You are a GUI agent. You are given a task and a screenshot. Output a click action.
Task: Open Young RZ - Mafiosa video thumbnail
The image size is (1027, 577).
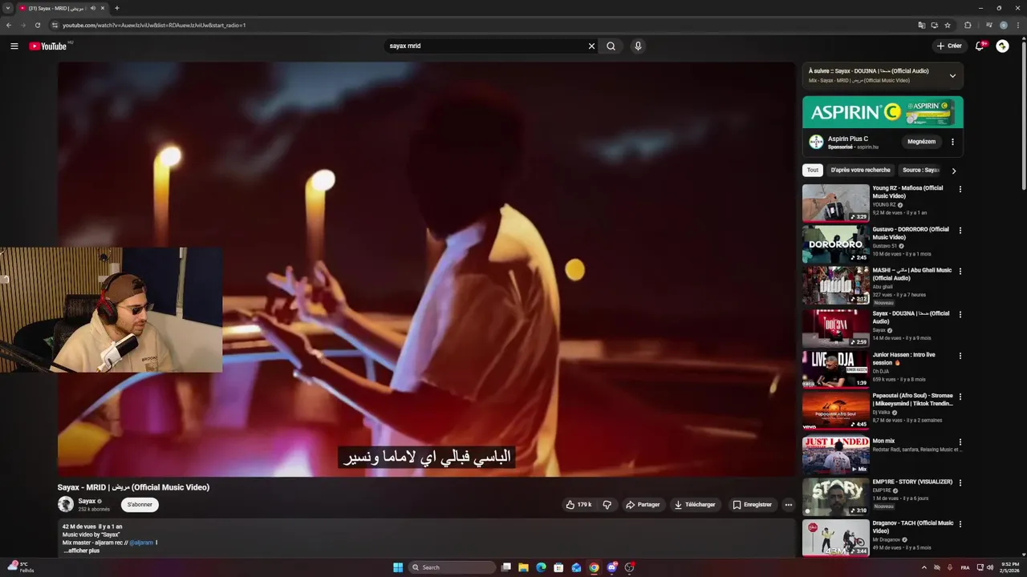pos(835,203)
